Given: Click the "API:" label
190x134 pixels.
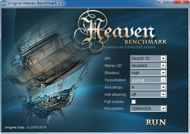Looking at the screenshot, I should (108, 59).
